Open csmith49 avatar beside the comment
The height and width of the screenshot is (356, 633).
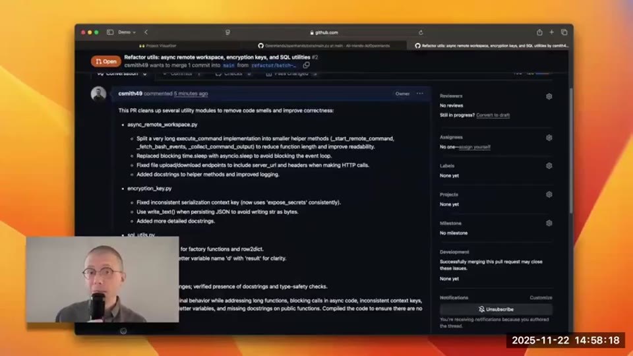(x=98, y=94)
